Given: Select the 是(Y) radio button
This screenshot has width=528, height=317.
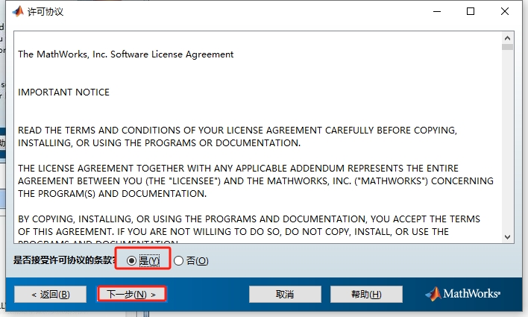Looking at the screenshot, I should pyautogui.click(x=132, y=260).
